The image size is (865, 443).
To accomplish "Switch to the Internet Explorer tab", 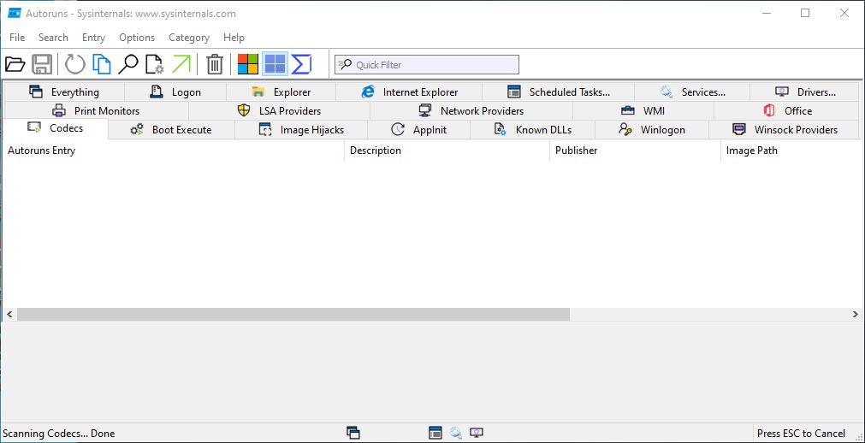I will [x=409, y=92].
